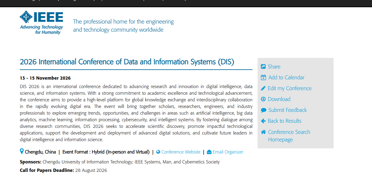Viewport: 372px width, 180px height.
Task: Click the Add to Calendar icon
Action: tap(263, 77)
